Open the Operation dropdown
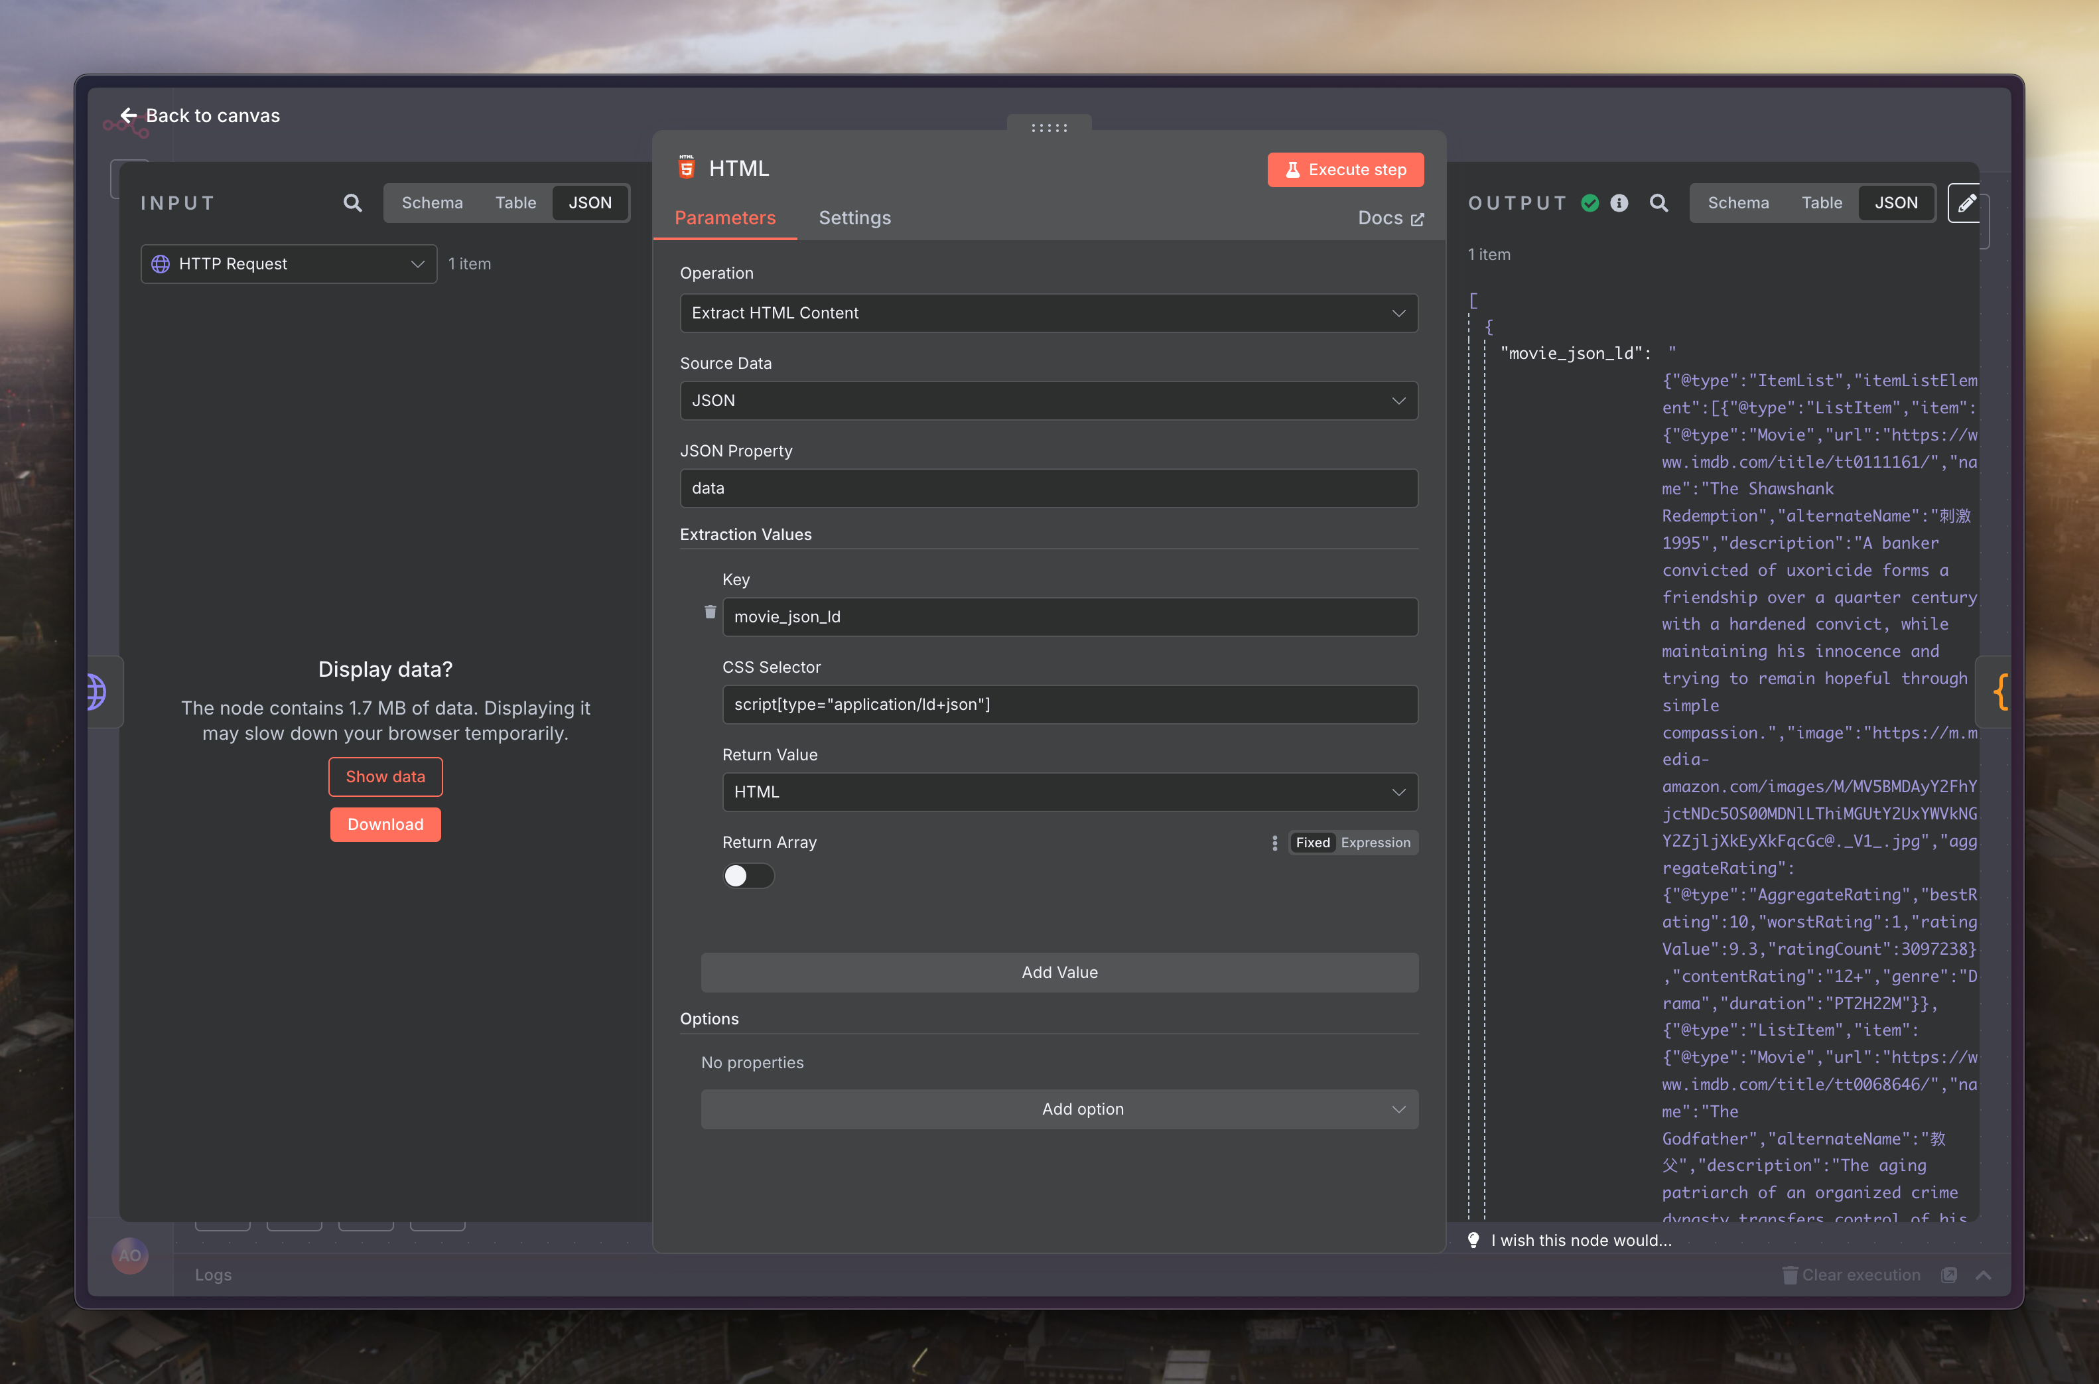 1048,313
